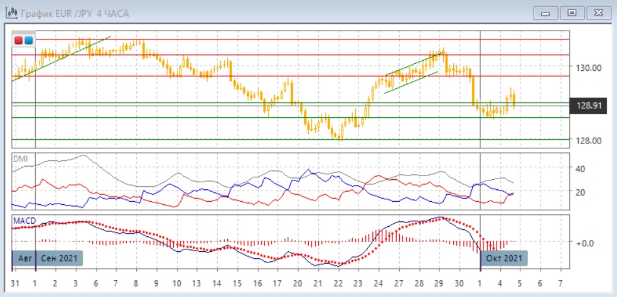Click the 130.00 price axis label
The image size is (617, 297).
(589, 68)
